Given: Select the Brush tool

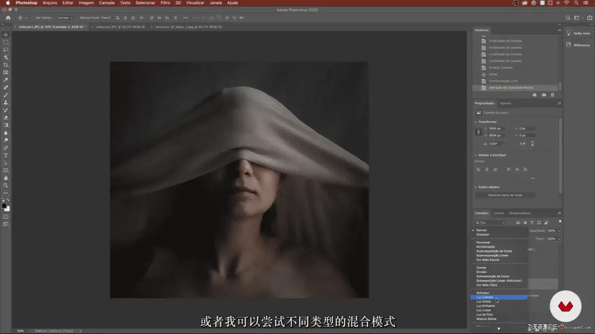Looking at the screenshot, I should tap(6, 95).
